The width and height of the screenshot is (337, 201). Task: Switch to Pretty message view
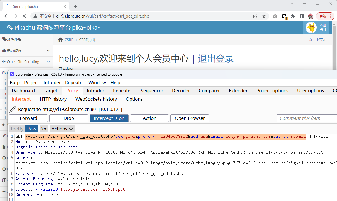tap(17, 129)
